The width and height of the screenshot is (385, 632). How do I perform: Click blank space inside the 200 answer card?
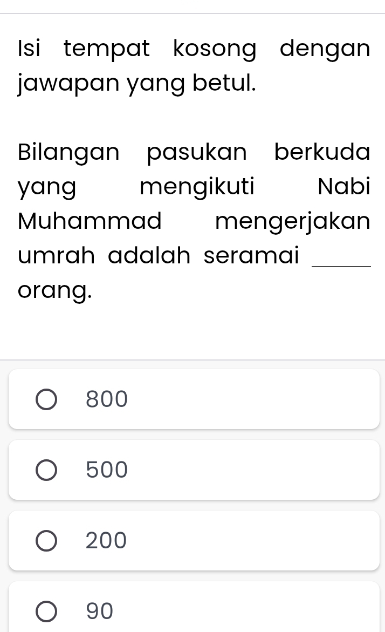click(254, 540)
